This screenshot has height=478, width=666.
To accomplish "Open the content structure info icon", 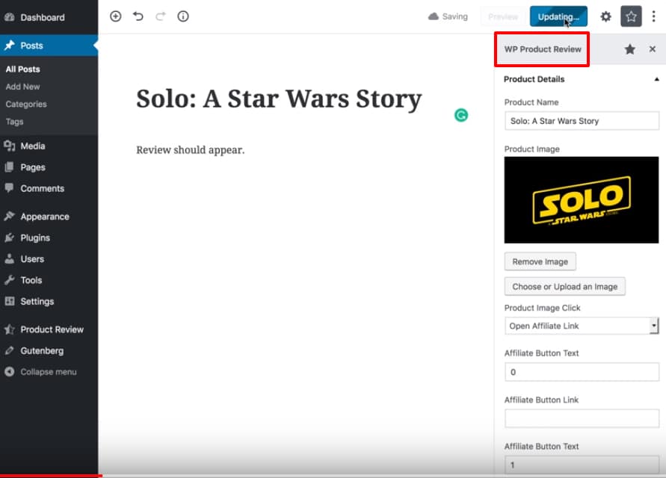I will (183, 16).
